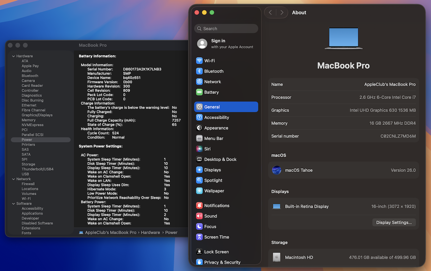Click the Display Settings... button
This screenshot has width=431, height=271.
394,222
